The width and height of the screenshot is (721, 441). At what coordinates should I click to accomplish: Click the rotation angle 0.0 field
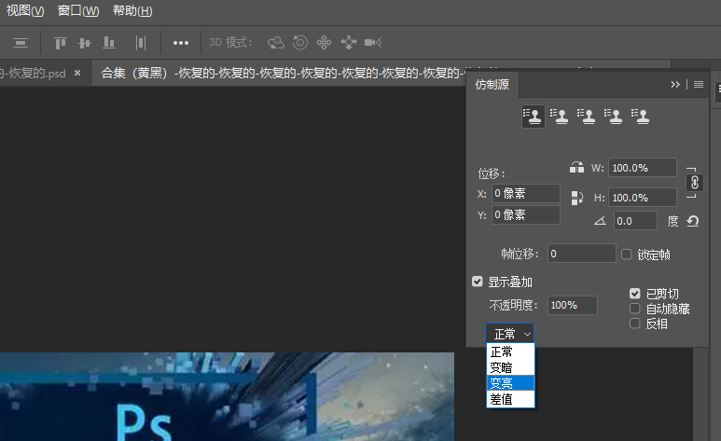(x=636, y=221)
